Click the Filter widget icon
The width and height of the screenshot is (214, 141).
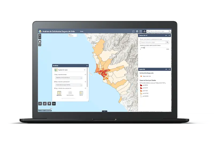point(49,103)
